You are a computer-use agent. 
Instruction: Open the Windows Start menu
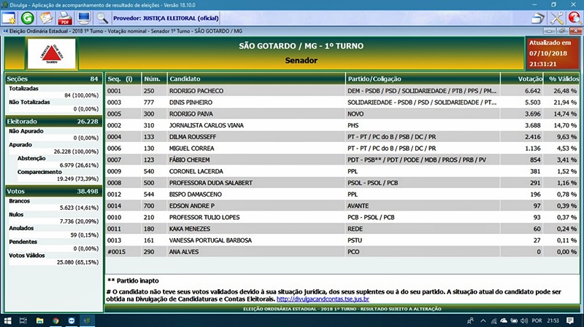click(8, 320)
